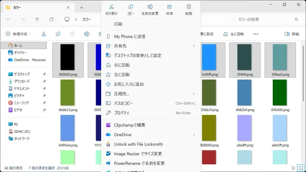
Task: Refresh the folder view
Action: pos(51,19)
